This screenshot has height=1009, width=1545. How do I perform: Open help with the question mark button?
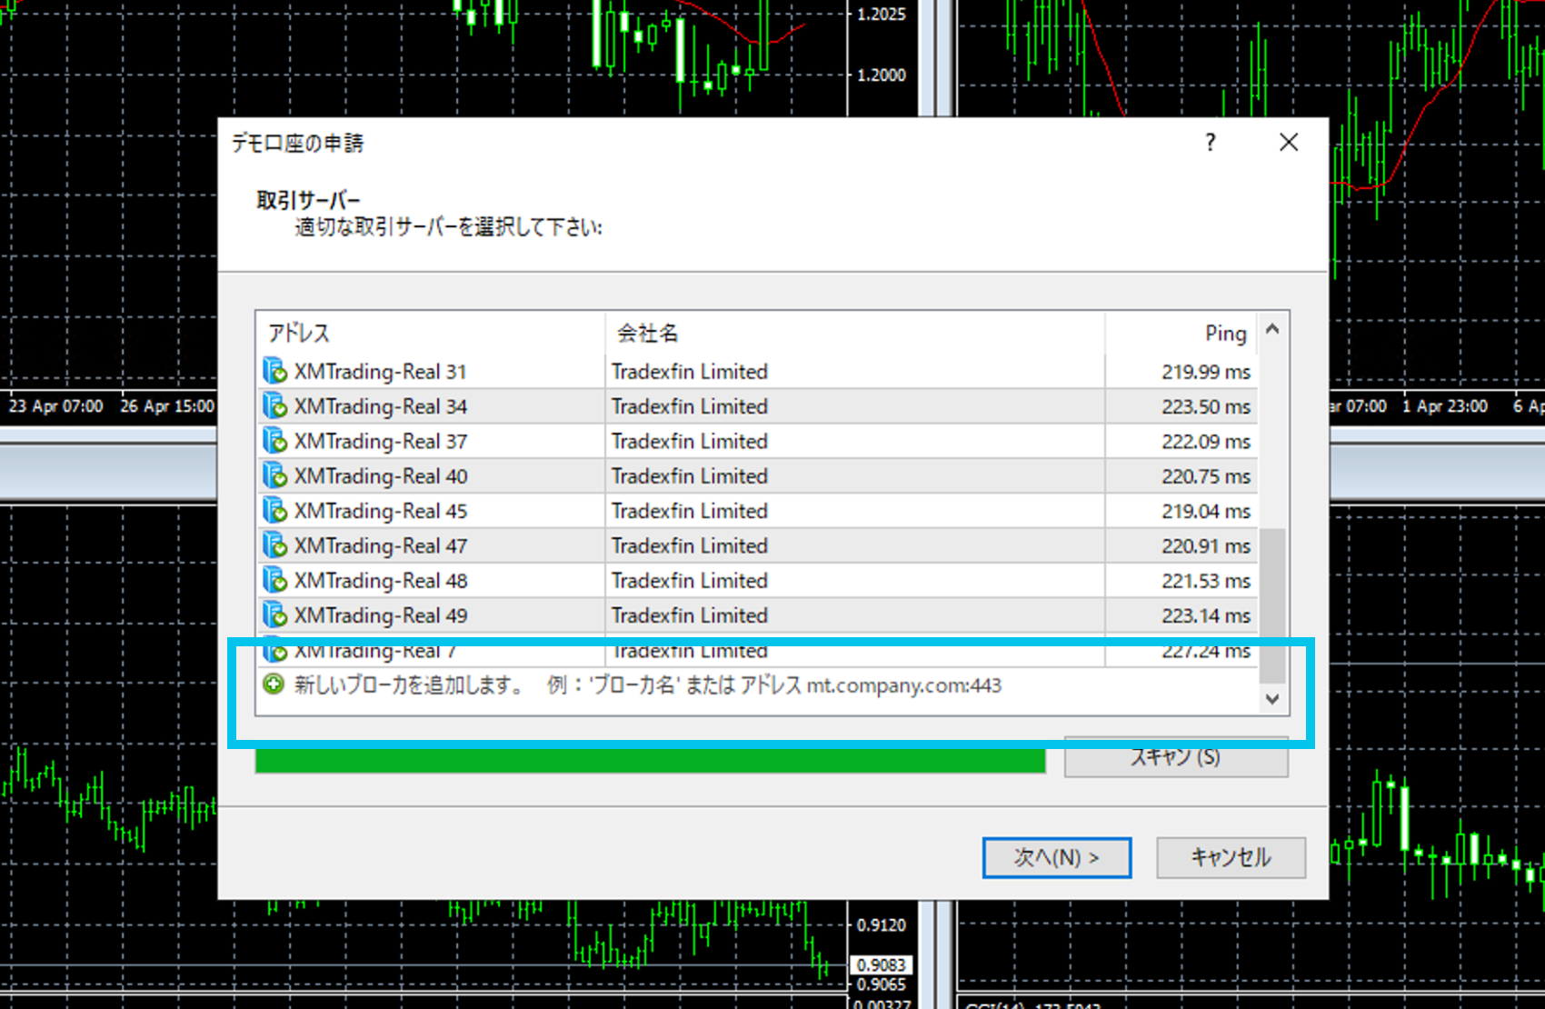(x=1210, y=143)
